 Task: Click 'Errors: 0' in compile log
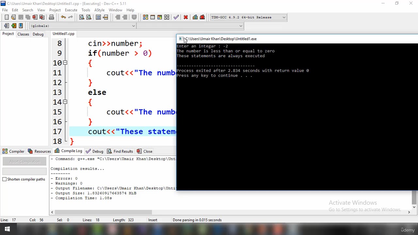pos(66,179)
